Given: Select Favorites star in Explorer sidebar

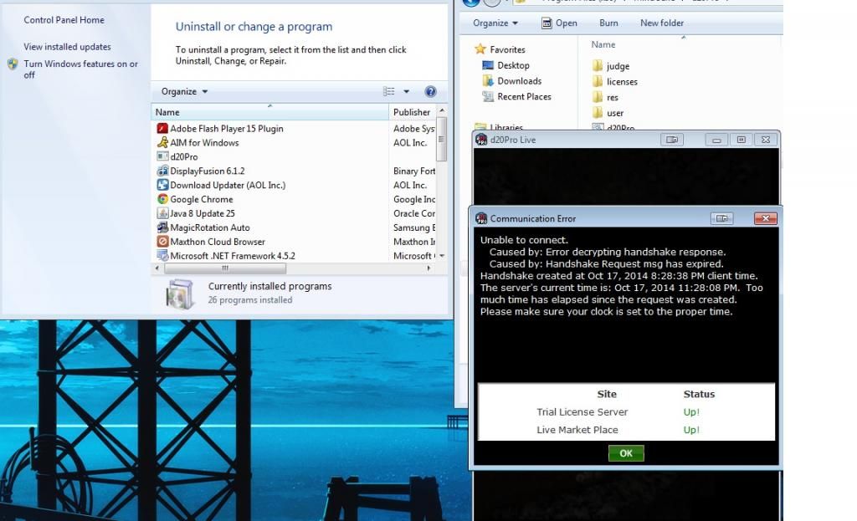Looking at the screenshot, I should [x=480, y=49].
